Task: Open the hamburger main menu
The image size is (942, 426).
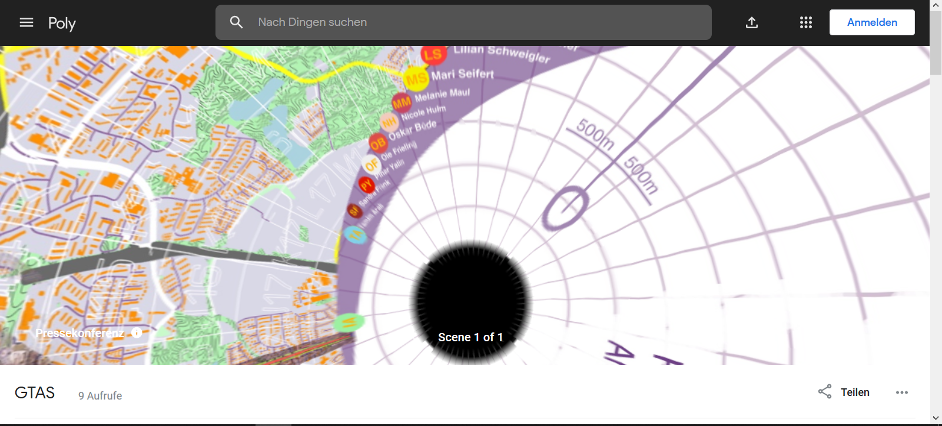Action: pos(26,22)
